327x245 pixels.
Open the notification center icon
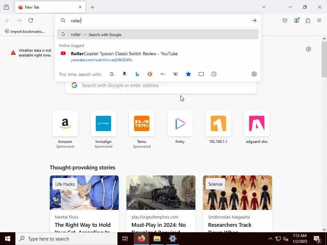(x=317, y=239)
